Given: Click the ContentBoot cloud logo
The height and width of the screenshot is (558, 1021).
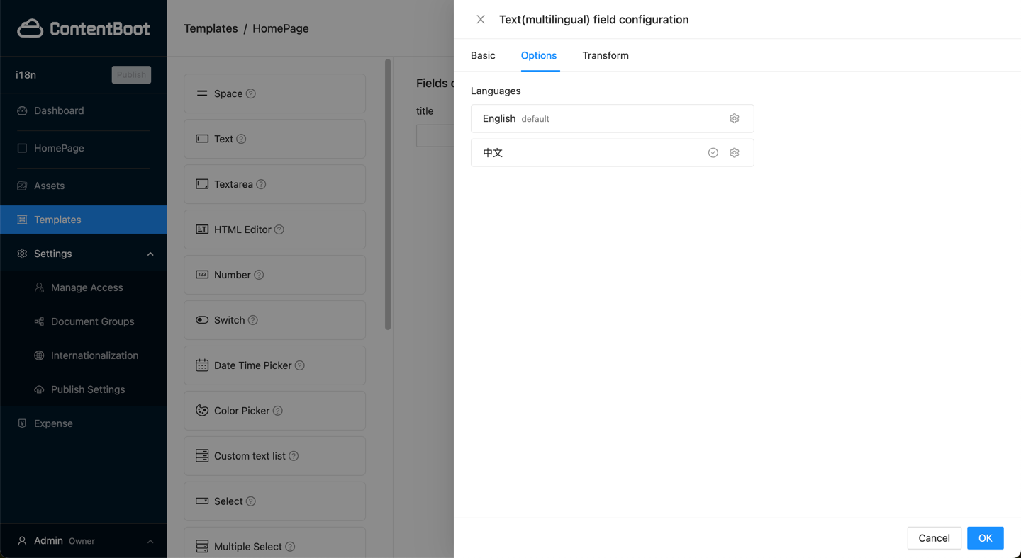Looking at the screenshot, I should (30, 28).
